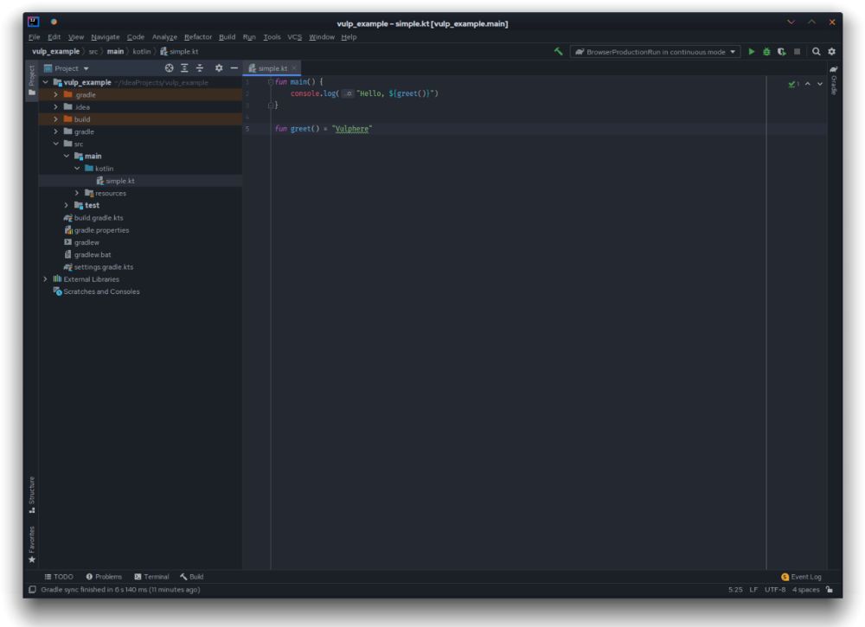The width and height of the screenshot is (865, 627).
Task: Open TODO tool window
Action: pyautogui.click(x=59, y=577)
